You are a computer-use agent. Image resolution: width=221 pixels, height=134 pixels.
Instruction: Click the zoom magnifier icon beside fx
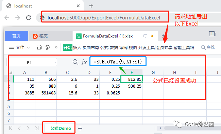coord(75,62)
